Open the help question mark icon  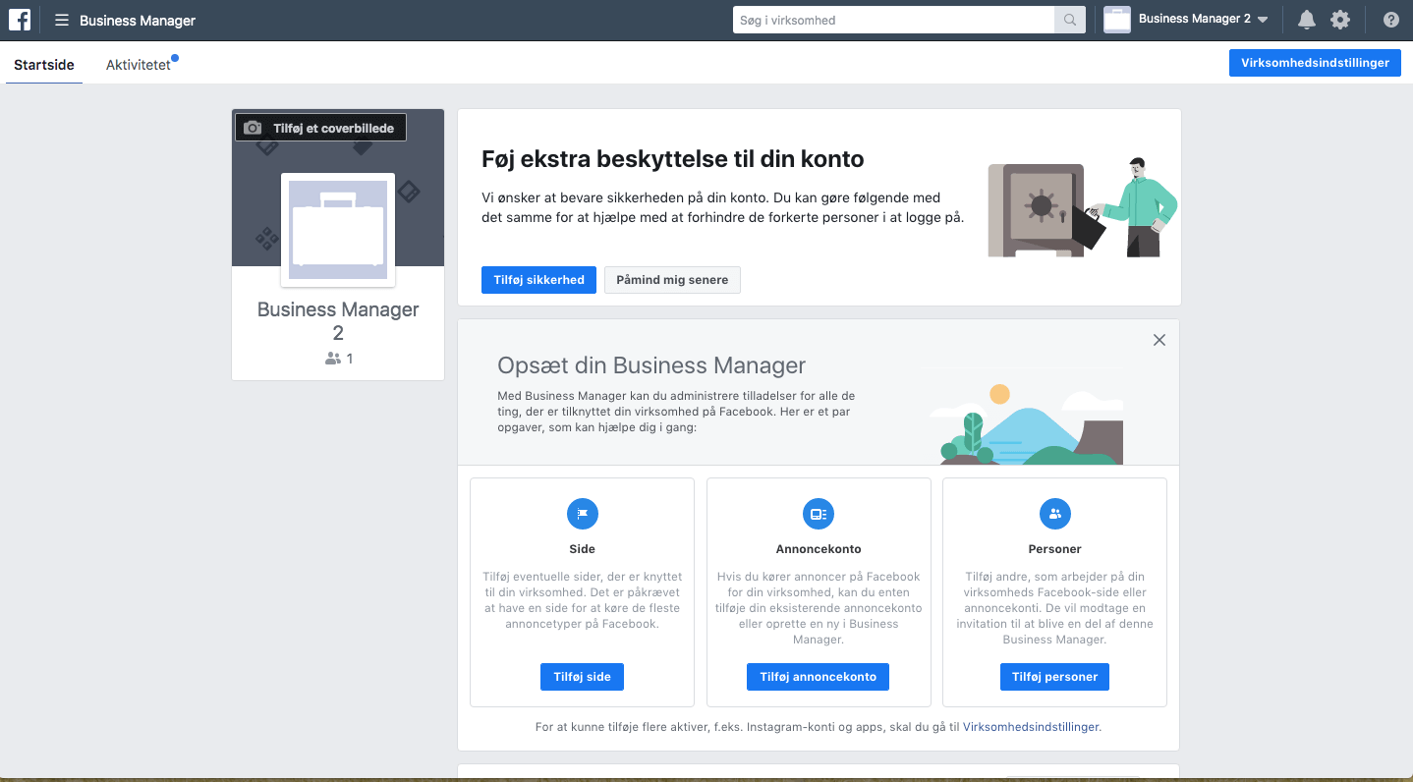click(x=1390, y=20)
